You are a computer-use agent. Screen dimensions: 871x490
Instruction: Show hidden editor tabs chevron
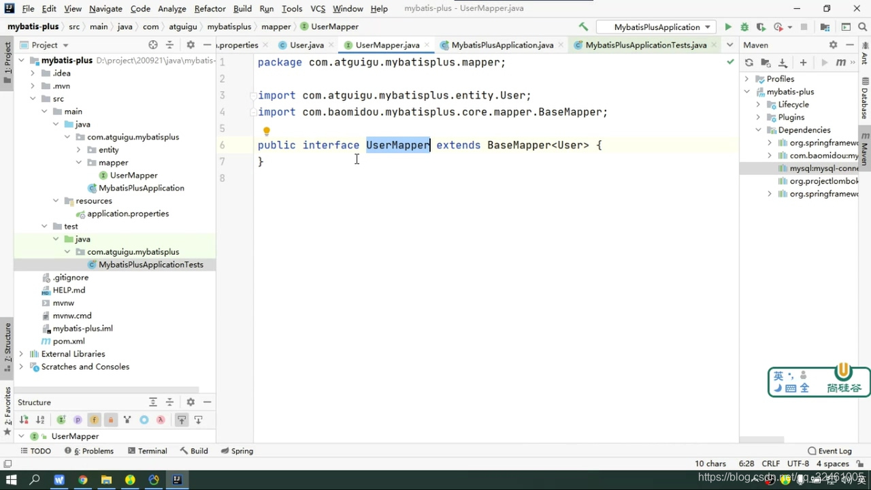click(729, 45)
